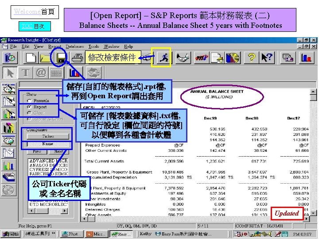
Task: Open the Window menu
Action: pos(111,46)
